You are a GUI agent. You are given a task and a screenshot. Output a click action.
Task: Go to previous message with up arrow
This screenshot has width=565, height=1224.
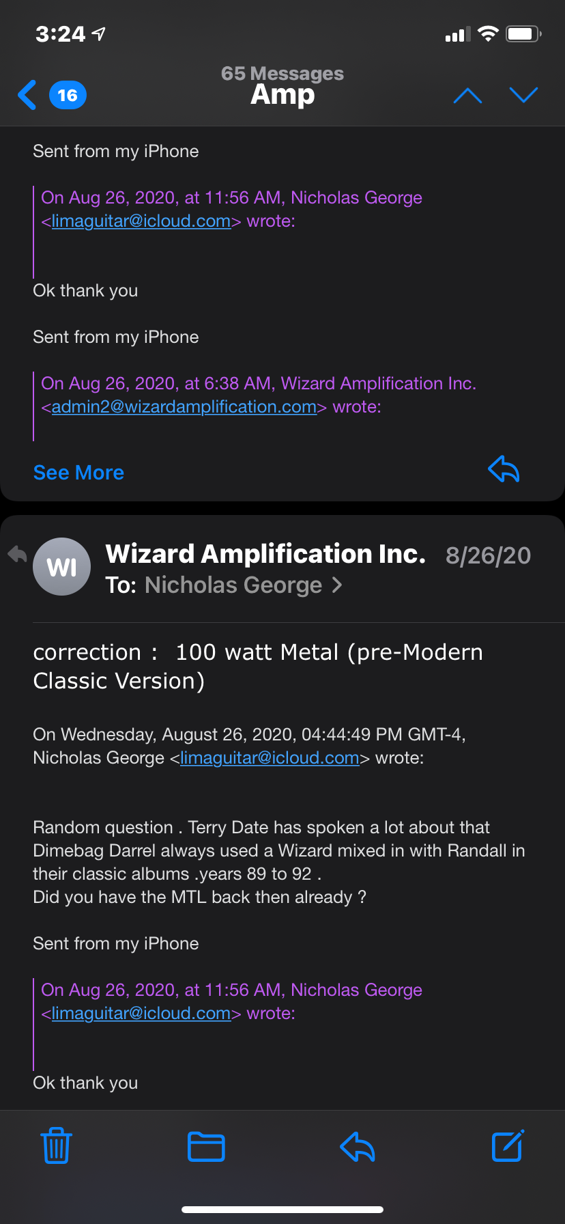pyautogui.click(x=467, y=96)
